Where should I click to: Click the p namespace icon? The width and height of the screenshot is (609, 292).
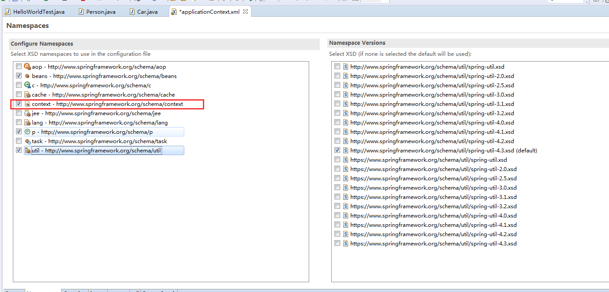click(x=27, y=132)
